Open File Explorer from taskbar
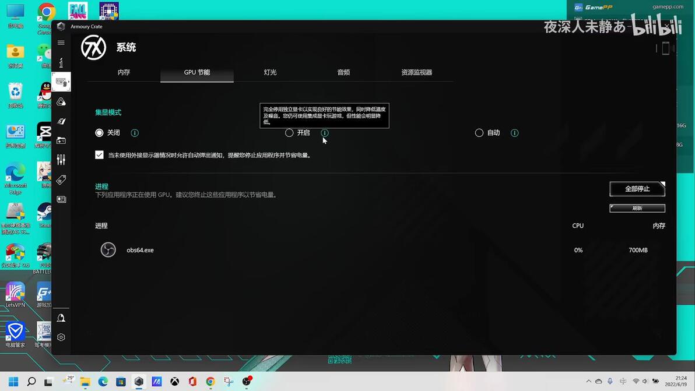The width and height of the screenshot is (695, 391). click(x=85, y=381)
